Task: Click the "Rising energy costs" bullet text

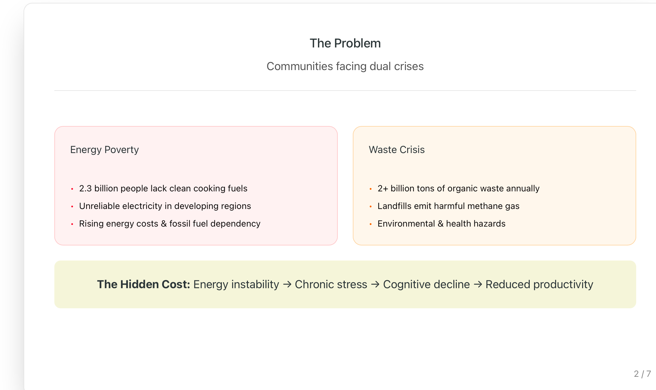Action: 170,223
